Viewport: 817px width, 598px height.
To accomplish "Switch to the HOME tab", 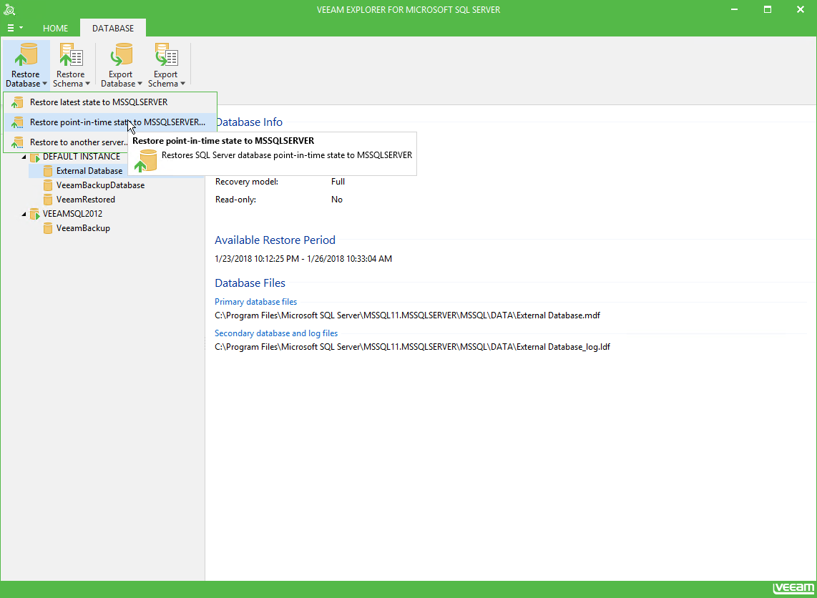I will click(x=55, y=28).
